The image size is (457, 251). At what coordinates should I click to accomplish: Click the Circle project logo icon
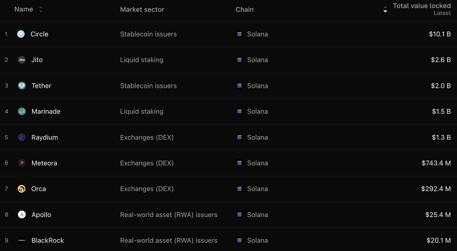(21, 34)
